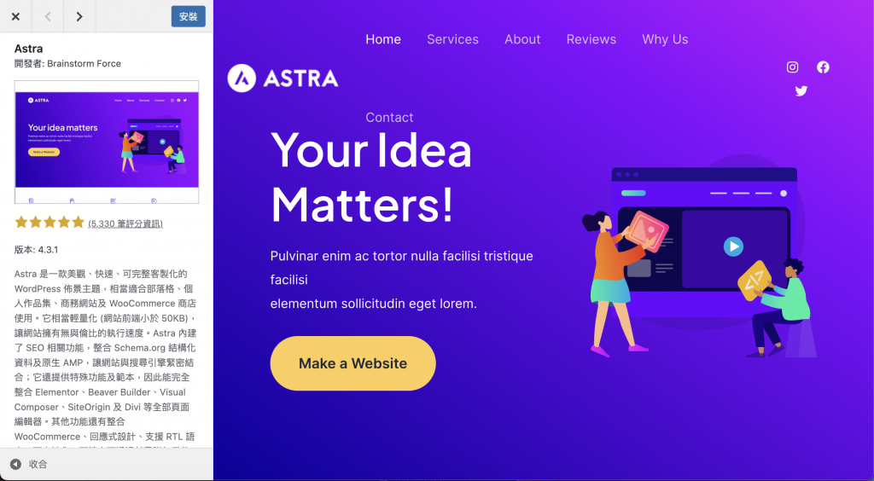Select the Home menu item
874x481 pixels.
383,39
